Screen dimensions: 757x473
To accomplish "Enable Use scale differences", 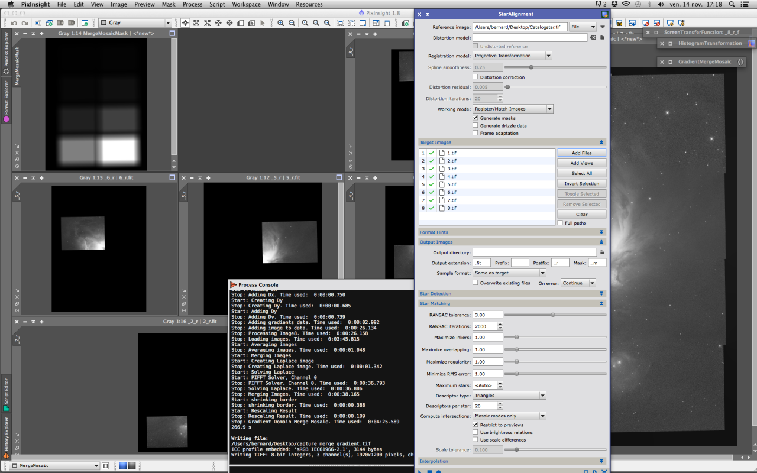I will (475, 440).
